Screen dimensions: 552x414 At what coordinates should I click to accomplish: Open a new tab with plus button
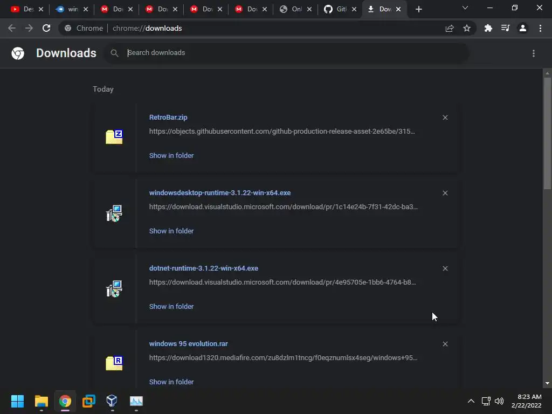pyautogui.click(x=418, y=9)
